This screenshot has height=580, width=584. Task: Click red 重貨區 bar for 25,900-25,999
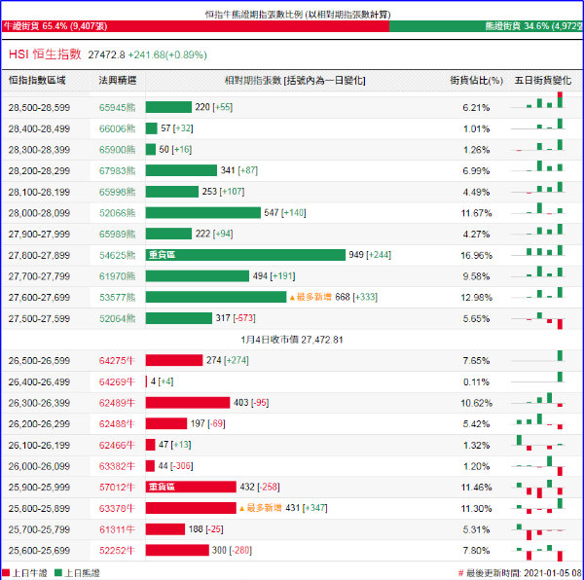coord(191,487)
